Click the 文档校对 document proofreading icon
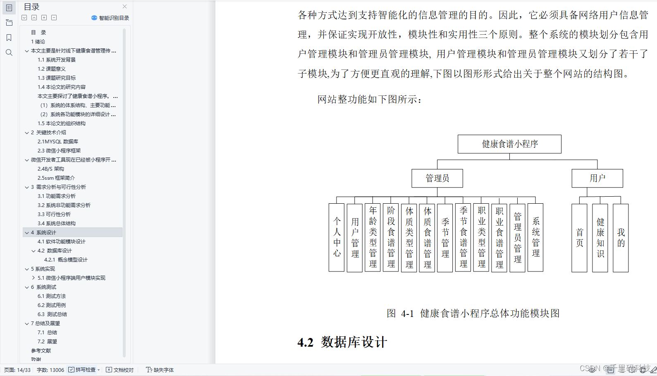 pyautogui.click(x=109, y=370)
